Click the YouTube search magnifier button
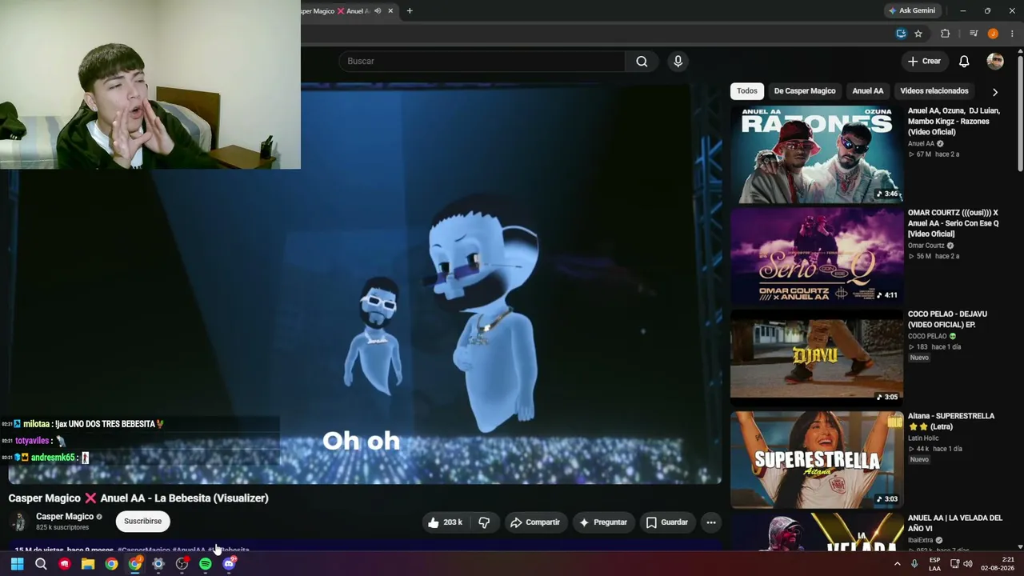The image size is (1024, 576). point(642,62)
